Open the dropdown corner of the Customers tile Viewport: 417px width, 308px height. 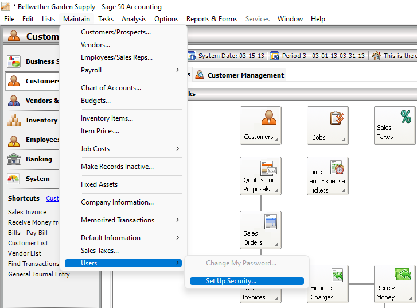(x=276, y=139)
